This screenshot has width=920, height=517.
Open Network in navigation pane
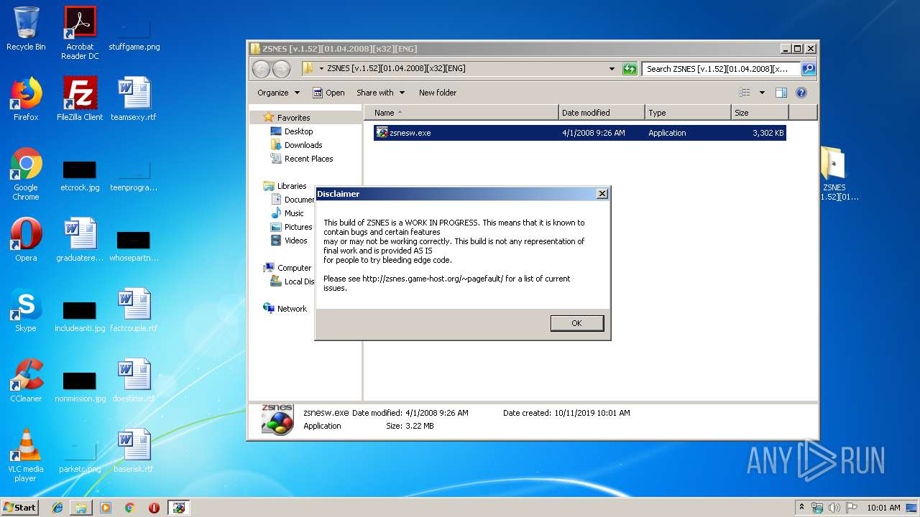[x=292, y=309]
